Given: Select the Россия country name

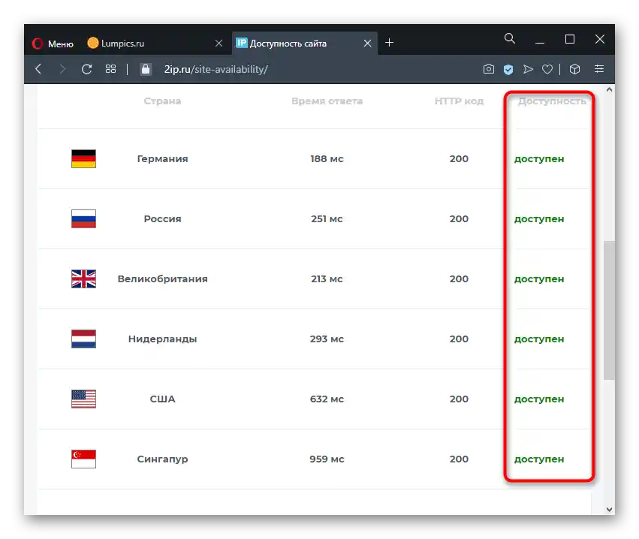Looking at the screenshot, I should tap(162, 218).
